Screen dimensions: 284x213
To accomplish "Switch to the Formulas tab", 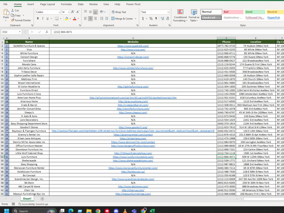I will tap(66, 4).
